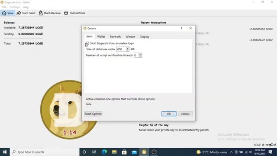
Task: Confirm options with the OK button
Action: click(169, 114)
